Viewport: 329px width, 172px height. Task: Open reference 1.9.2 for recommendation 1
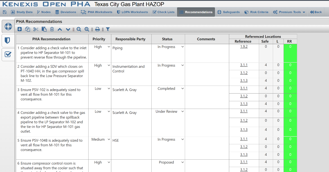(x=244, y=46)
